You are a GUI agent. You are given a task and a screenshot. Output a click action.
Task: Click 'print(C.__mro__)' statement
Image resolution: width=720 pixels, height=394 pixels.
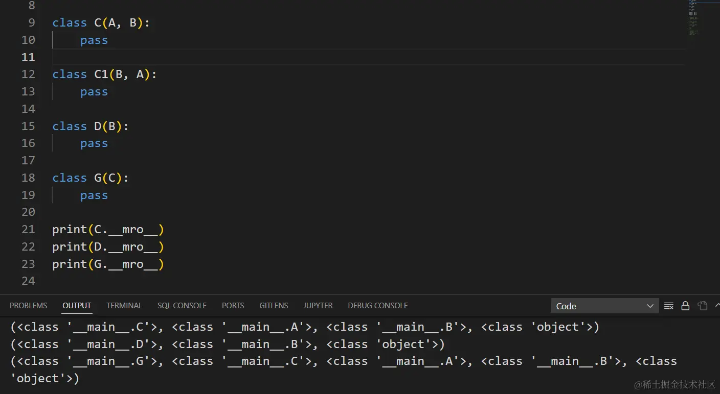click(x=108, y=230)
